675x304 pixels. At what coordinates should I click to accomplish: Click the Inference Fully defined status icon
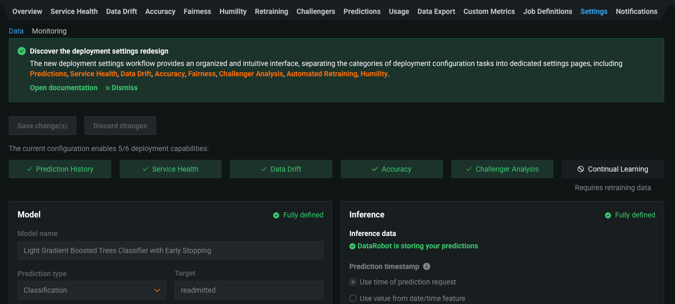[x=608, y=215]
